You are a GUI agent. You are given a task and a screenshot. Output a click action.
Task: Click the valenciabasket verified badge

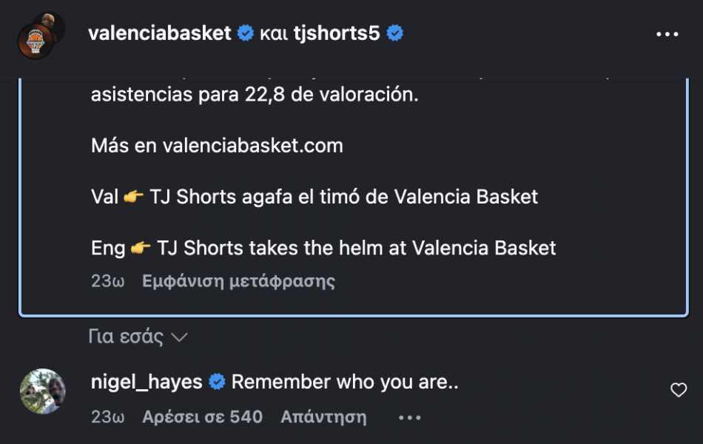[245, 33]
